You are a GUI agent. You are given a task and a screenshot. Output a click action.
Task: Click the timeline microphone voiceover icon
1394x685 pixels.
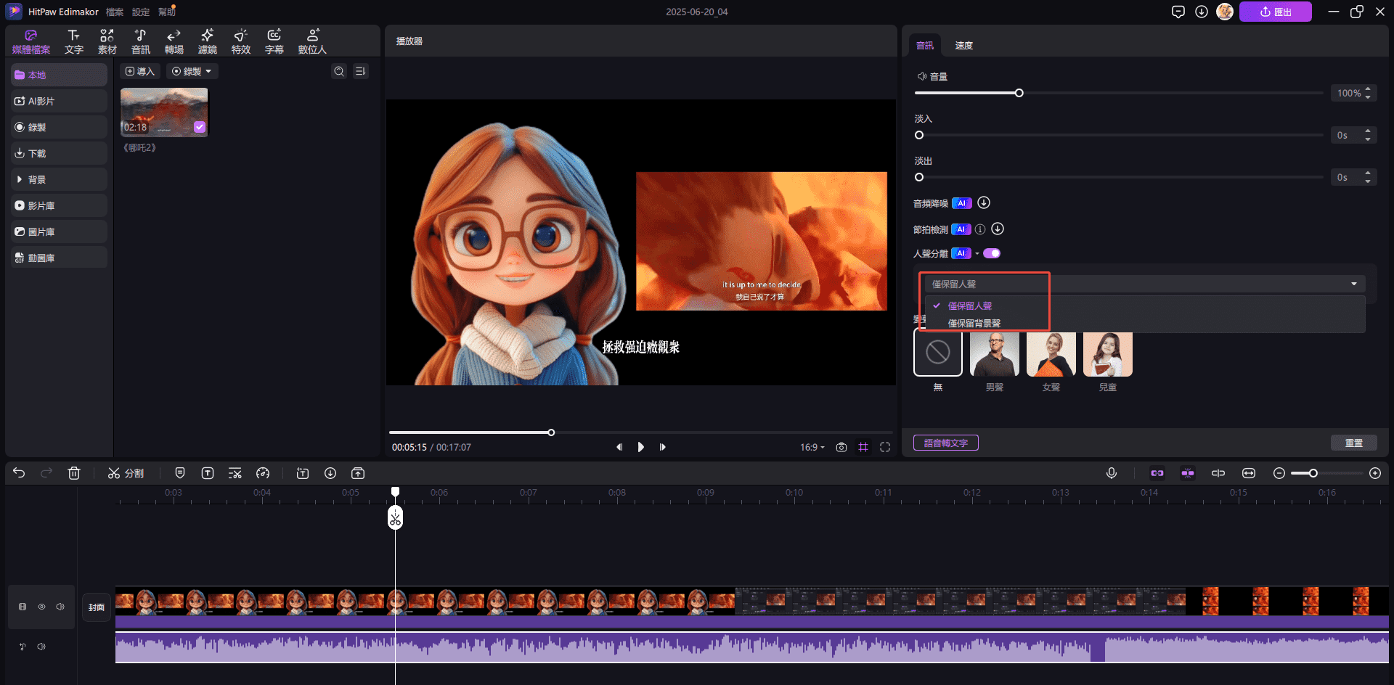click(x=1112, y=473)
